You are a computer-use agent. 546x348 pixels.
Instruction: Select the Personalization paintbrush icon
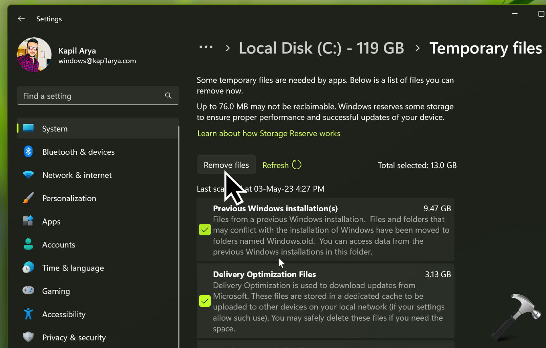click(28, 198)
